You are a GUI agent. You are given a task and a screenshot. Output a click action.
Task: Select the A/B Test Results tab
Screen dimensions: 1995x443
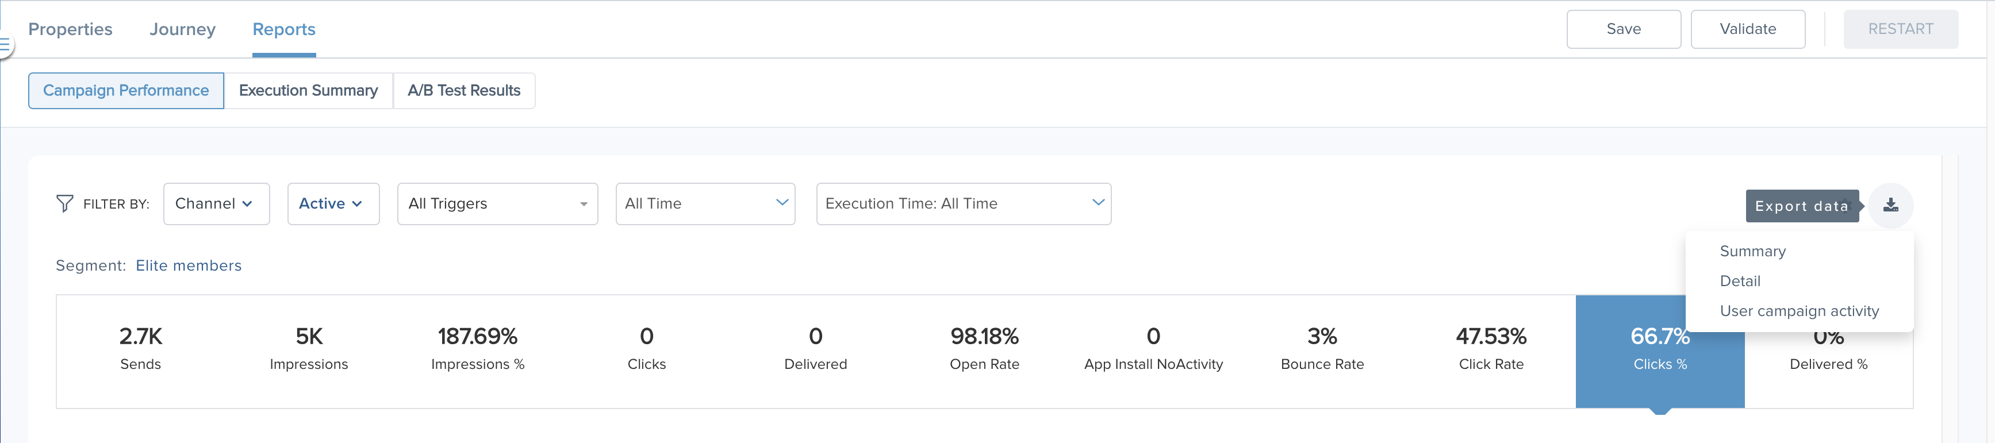tap(464, 91)
